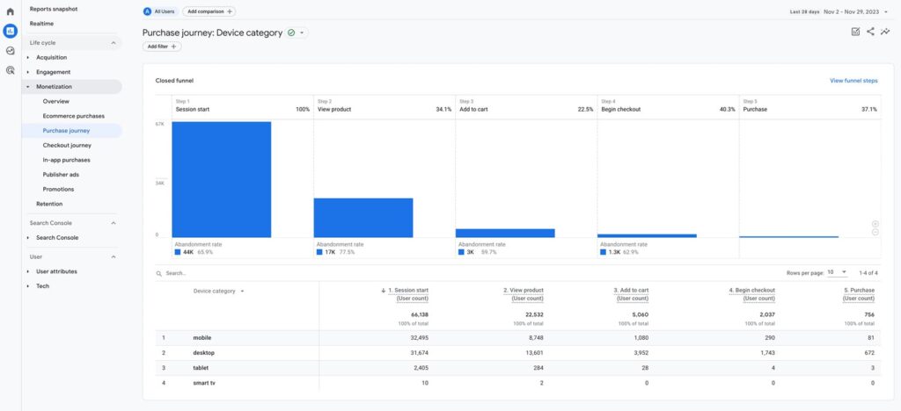Select Checkout journey report
This screenshot has height=411, width=901.
click(x=67, y=145)
